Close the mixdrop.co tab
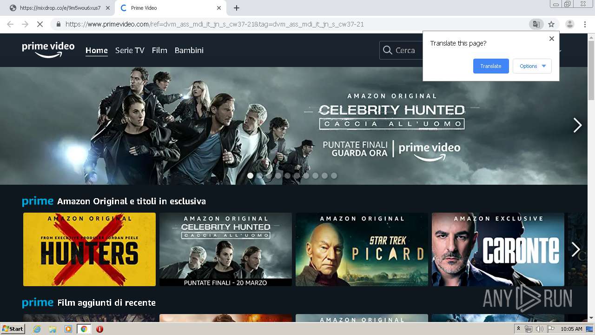Screen dimensions: 595x335 (107, 8)
